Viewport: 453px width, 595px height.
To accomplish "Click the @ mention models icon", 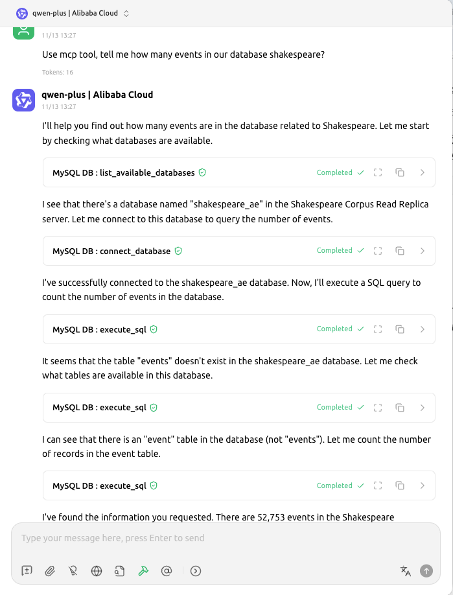I will tap(166, 571).
